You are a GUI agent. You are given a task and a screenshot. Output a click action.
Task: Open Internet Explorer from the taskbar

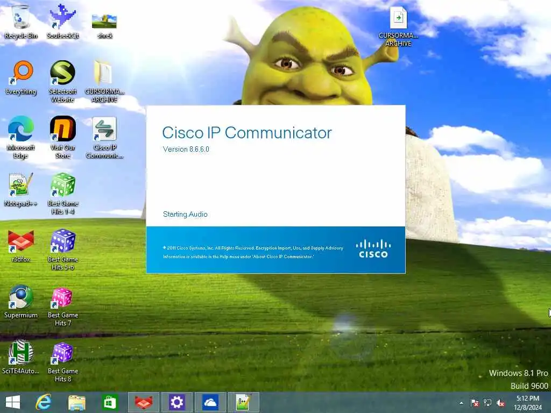tap(44, 402)
